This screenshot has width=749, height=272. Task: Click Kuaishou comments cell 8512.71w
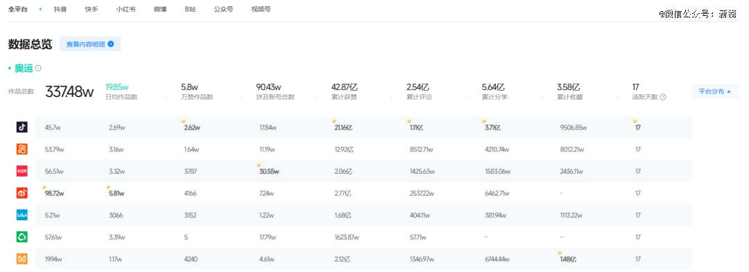(x=422, y=149)
